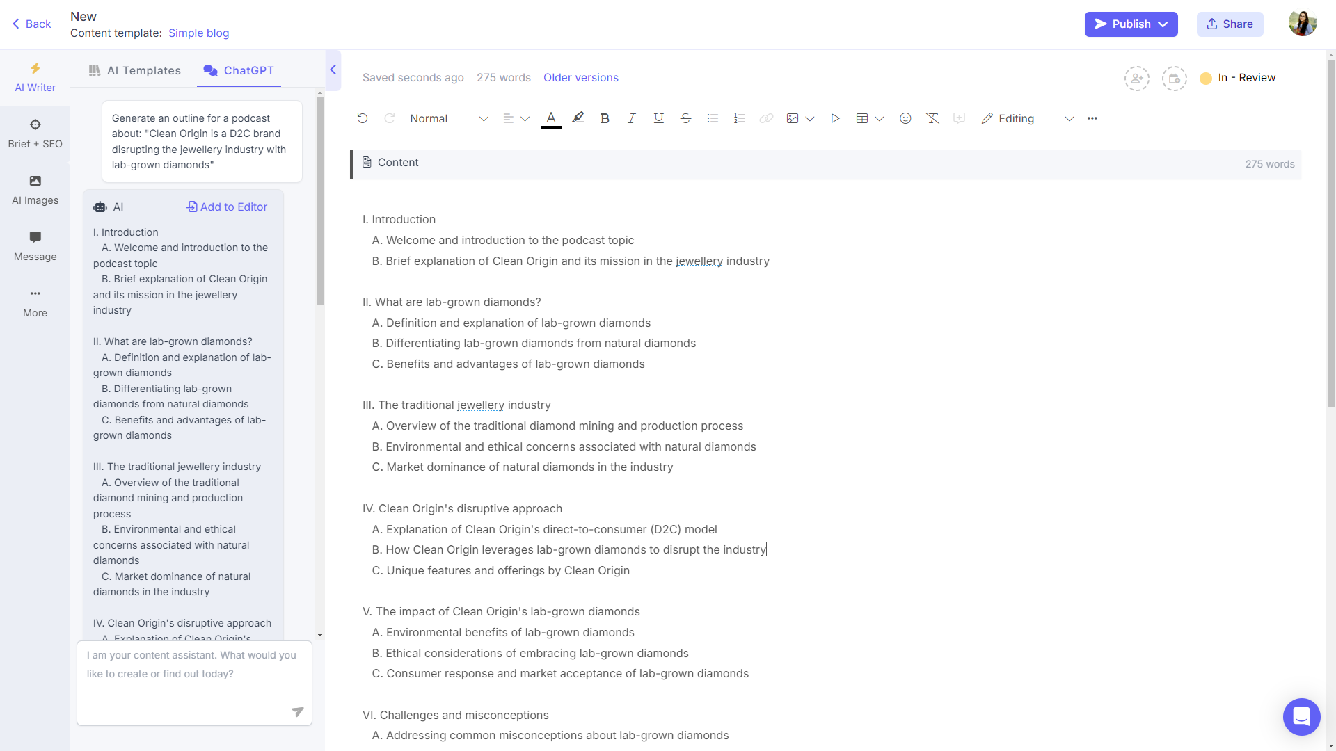Click the Strikethrough formatting icon
Image resolution: width=1336 pixels, height=751 pixels.
tap(685, 118)
